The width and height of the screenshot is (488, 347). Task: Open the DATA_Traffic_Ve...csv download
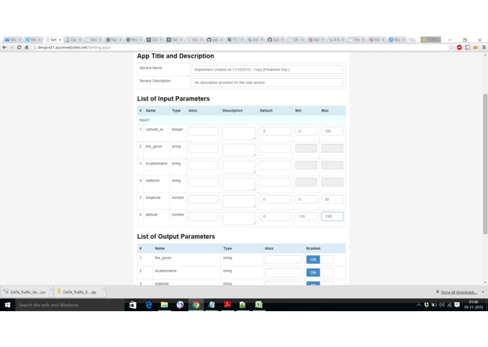coord(25,292)
